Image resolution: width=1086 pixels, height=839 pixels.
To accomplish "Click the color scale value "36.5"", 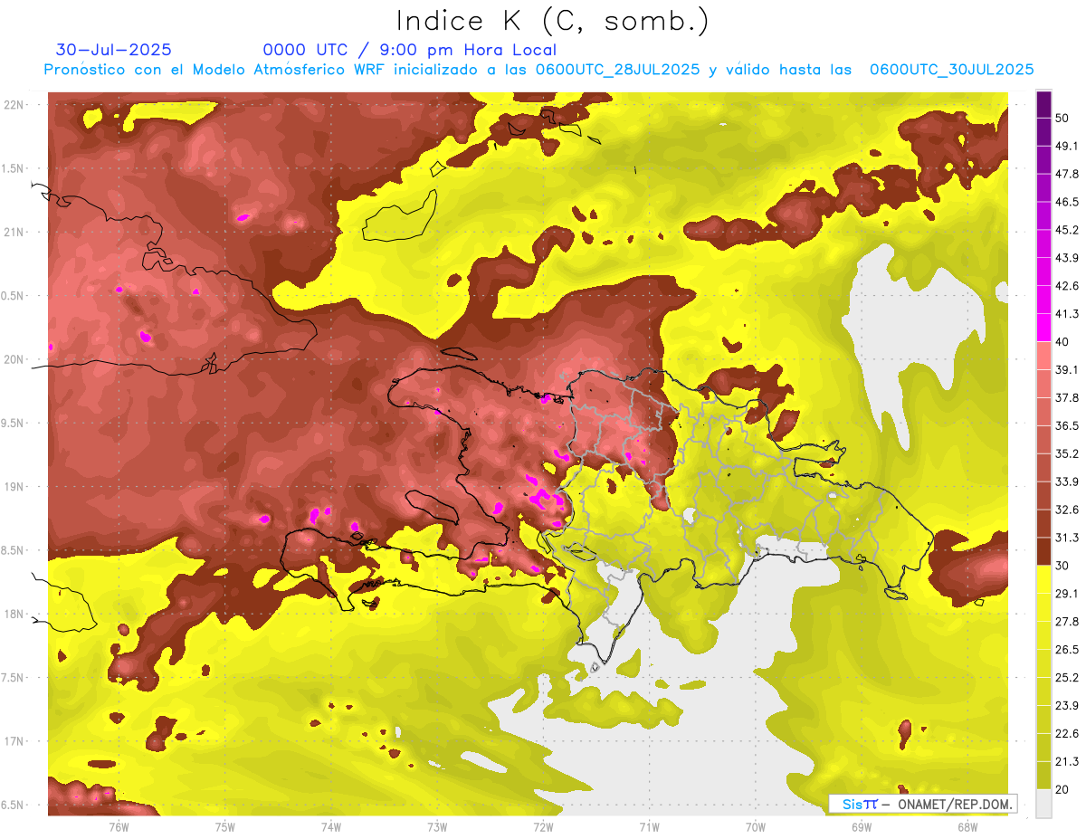I will coord(1067,425).
